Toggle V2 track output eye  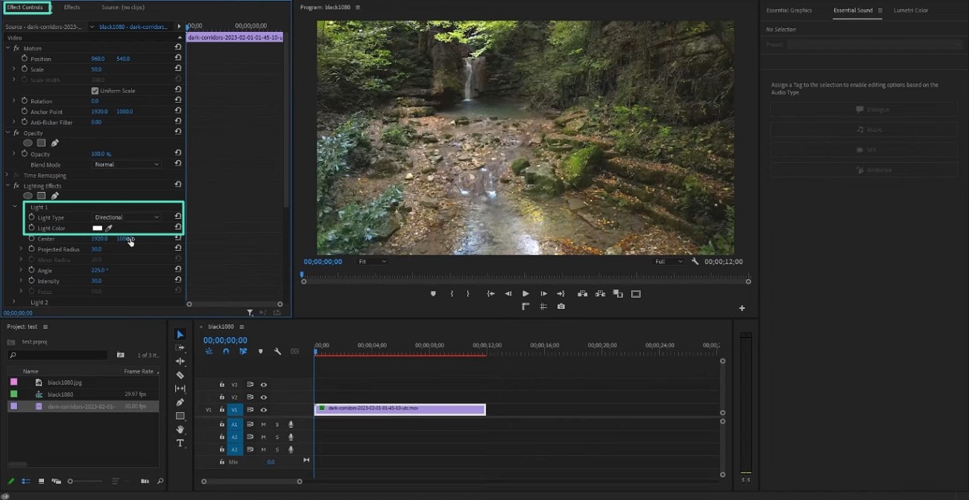pos(263,397)
